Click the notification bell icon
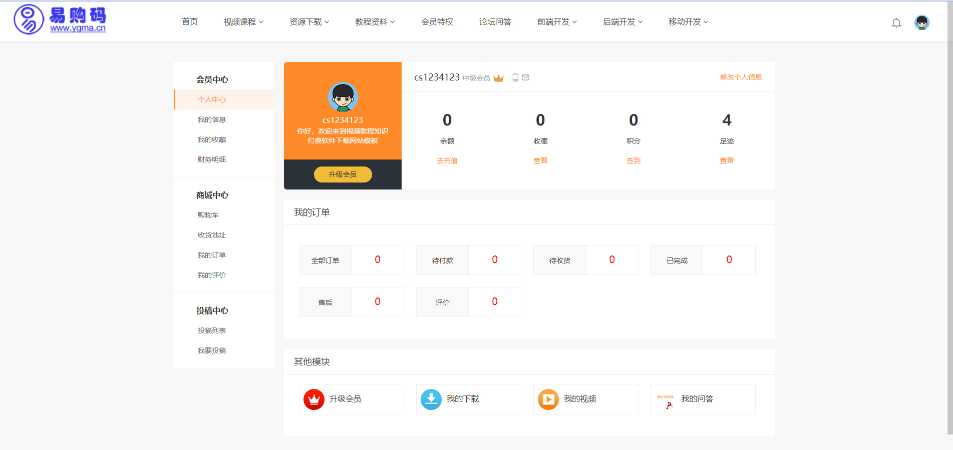 [x=896, y=22]
